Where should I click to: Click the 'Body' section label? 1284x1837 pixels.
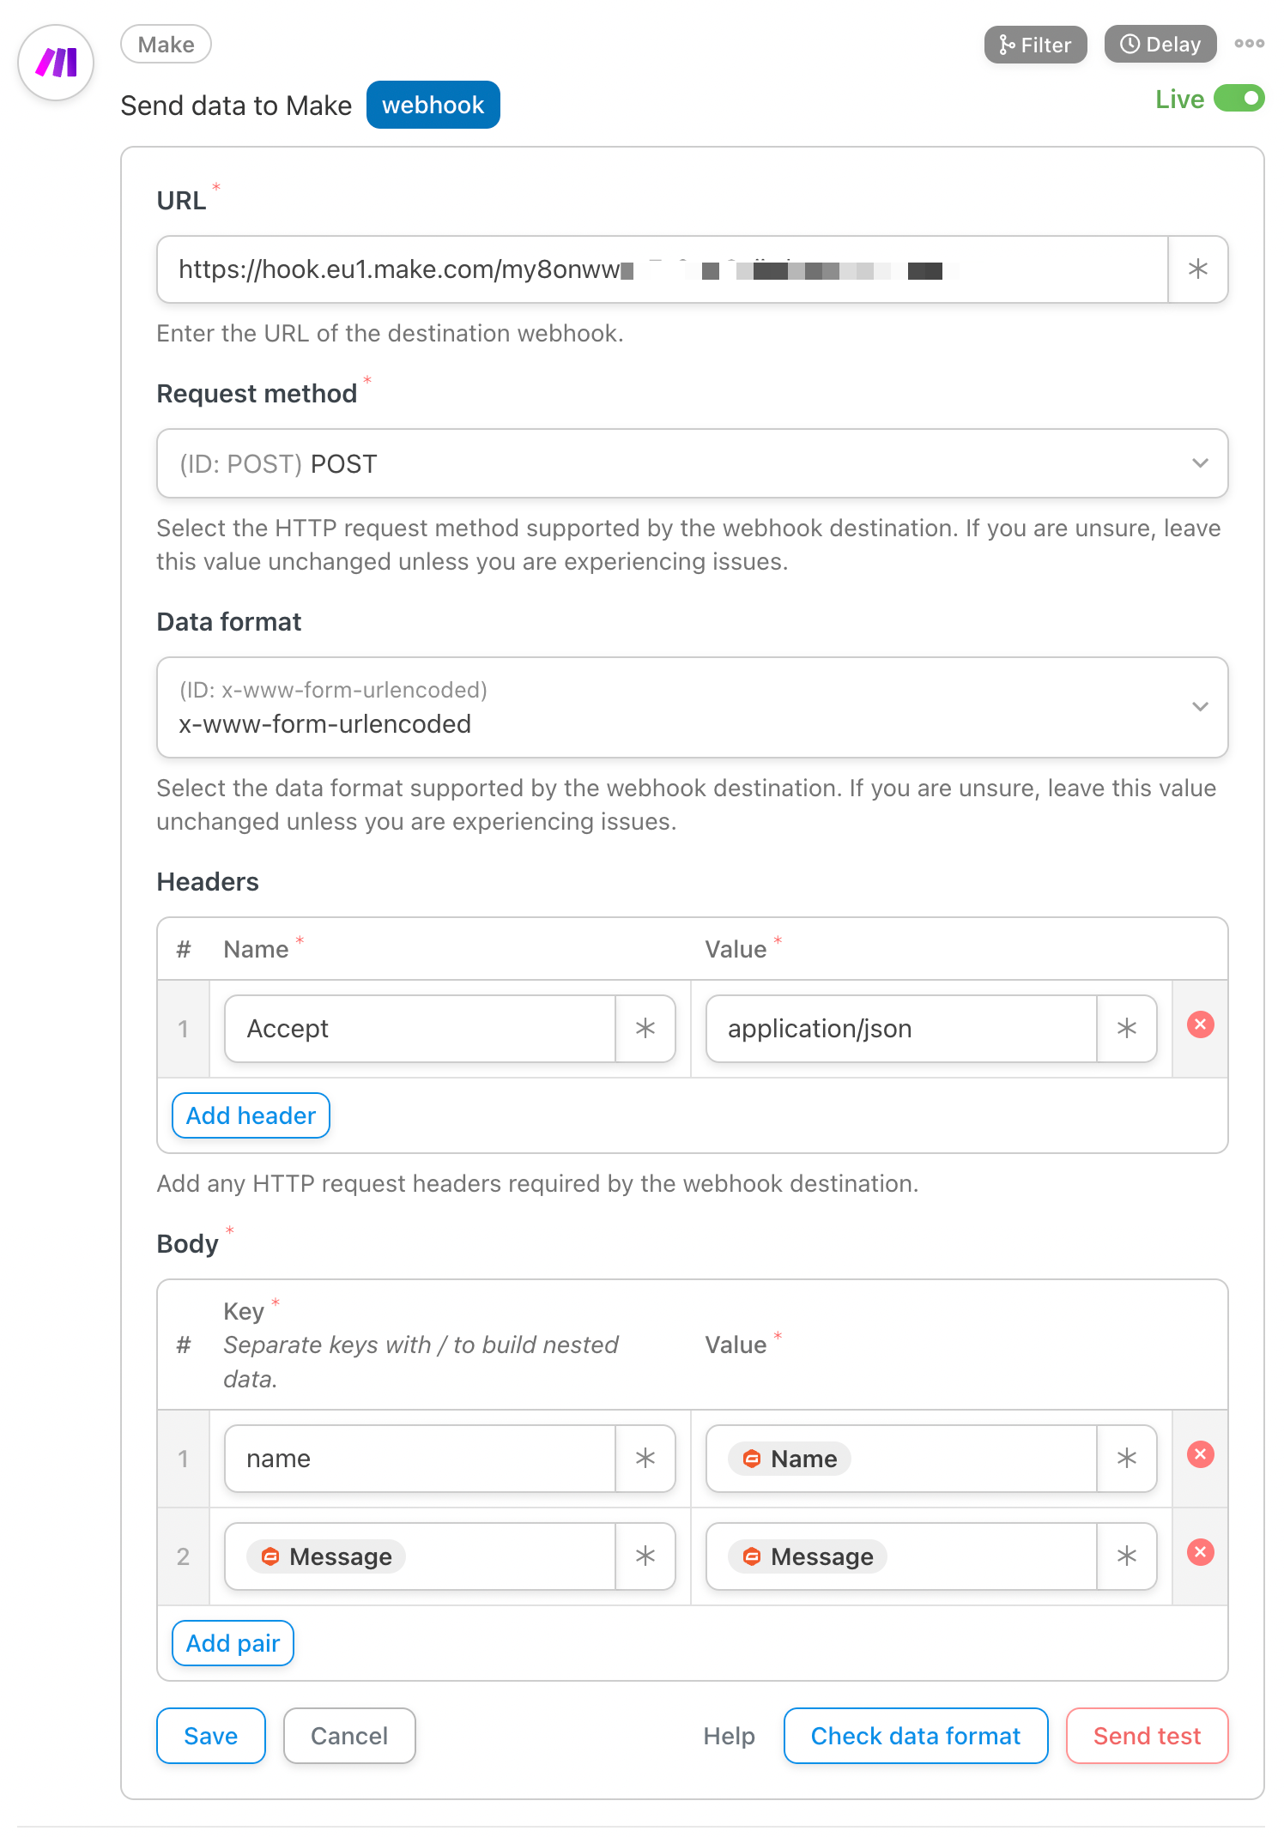187,1244
